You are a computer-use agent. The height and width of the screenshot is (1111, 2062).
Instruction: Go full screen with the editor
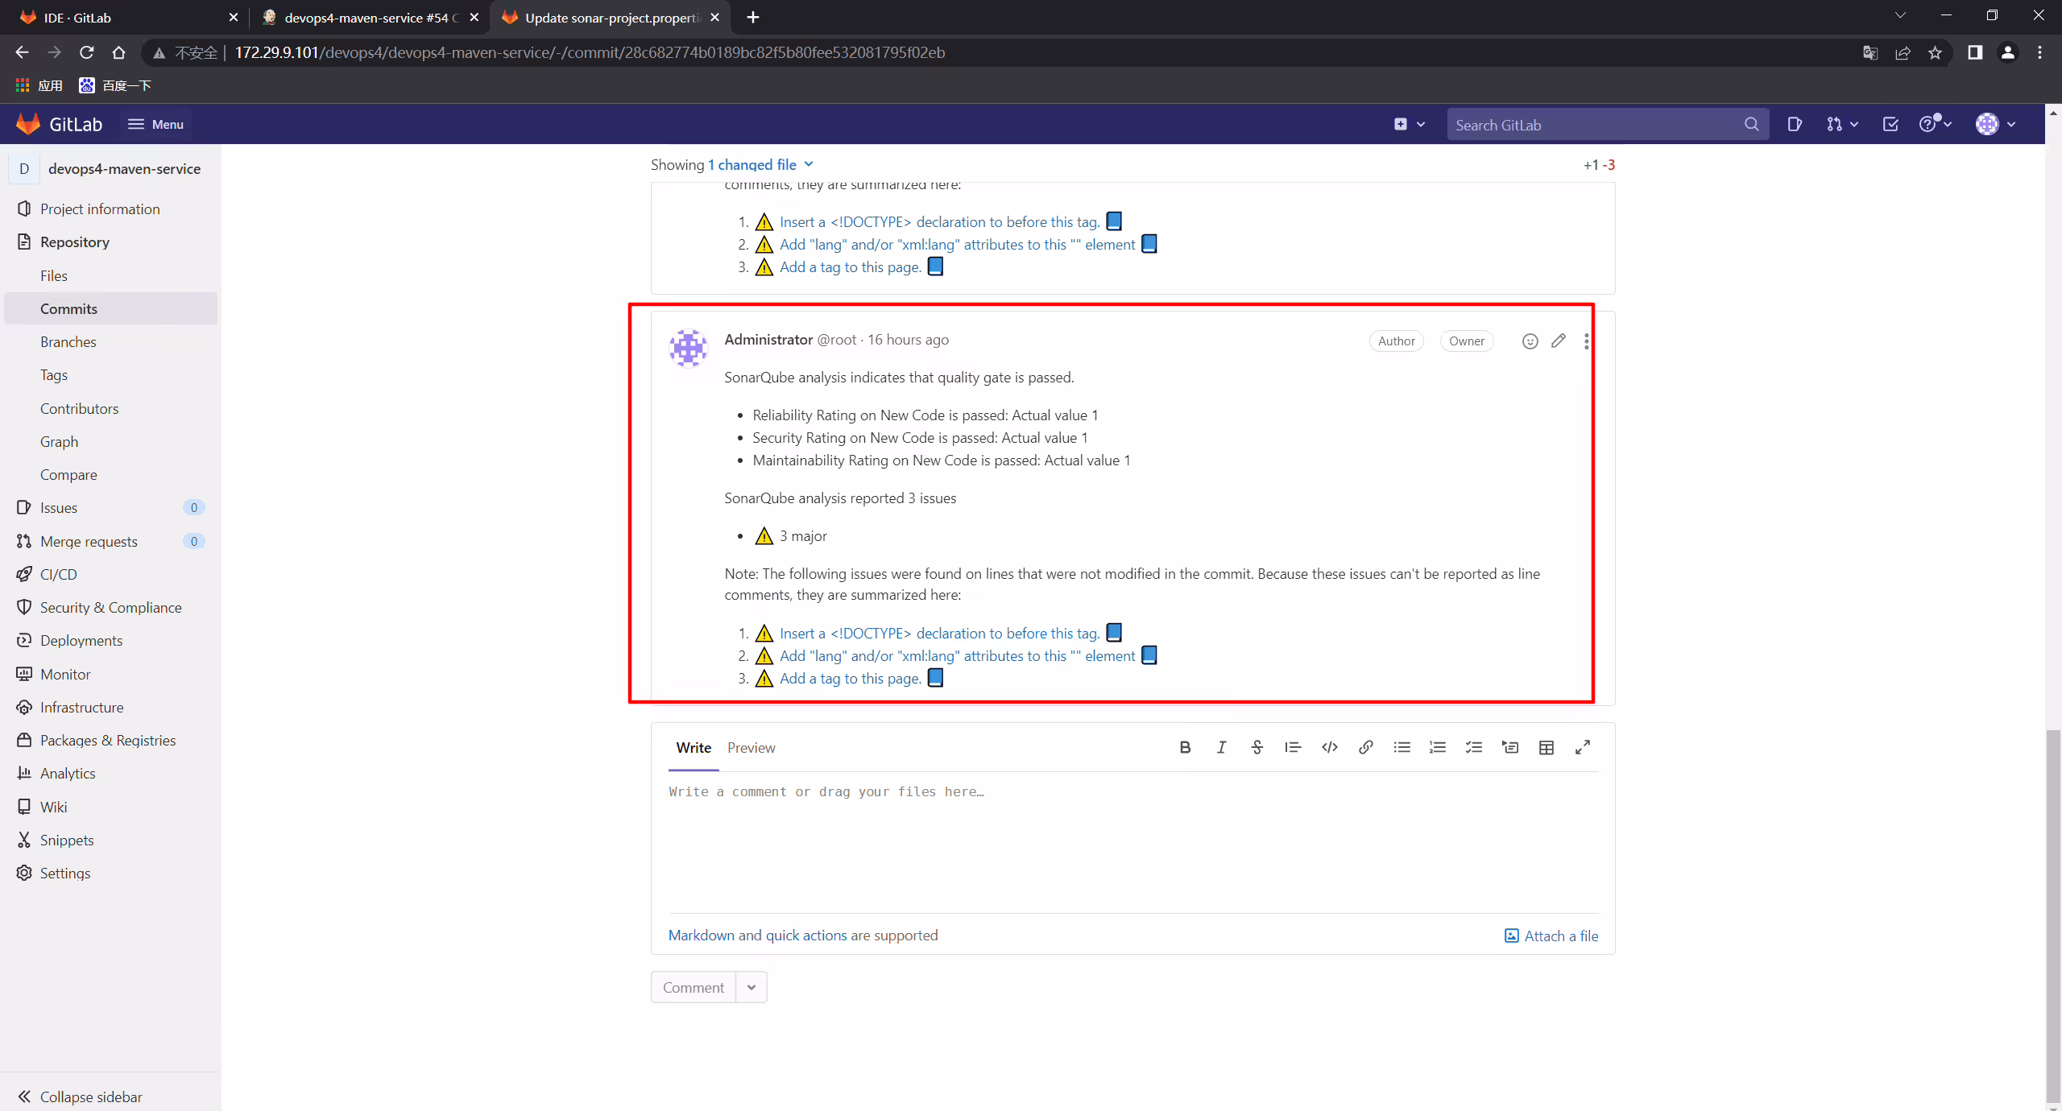[x=1583, y=748]
